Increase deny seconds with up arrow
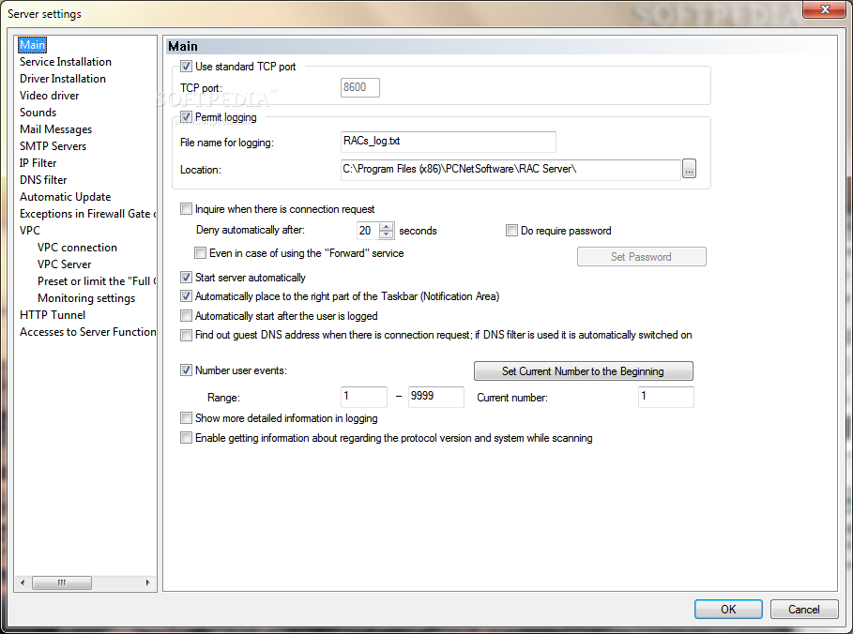Viewport: 853px width, 634px height. (387, 227)
